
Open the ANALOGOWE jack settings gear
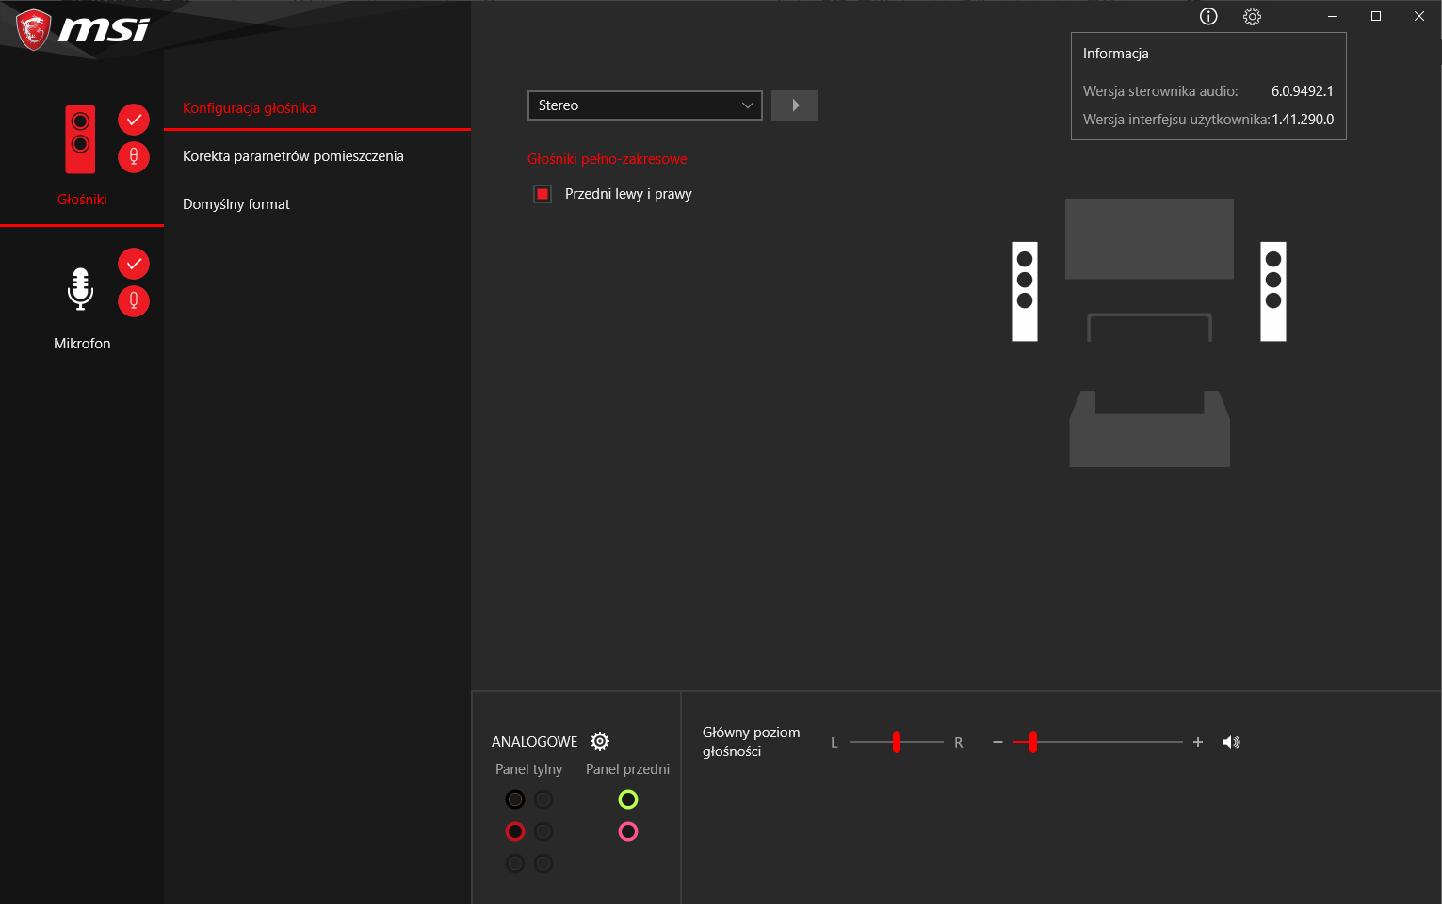tap(600, 741)
